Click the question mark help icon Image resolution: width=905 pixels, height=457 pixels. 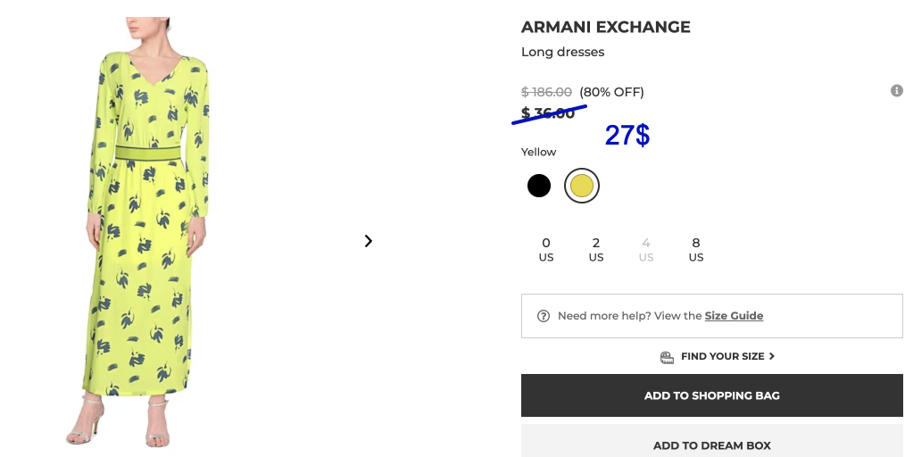544,316
